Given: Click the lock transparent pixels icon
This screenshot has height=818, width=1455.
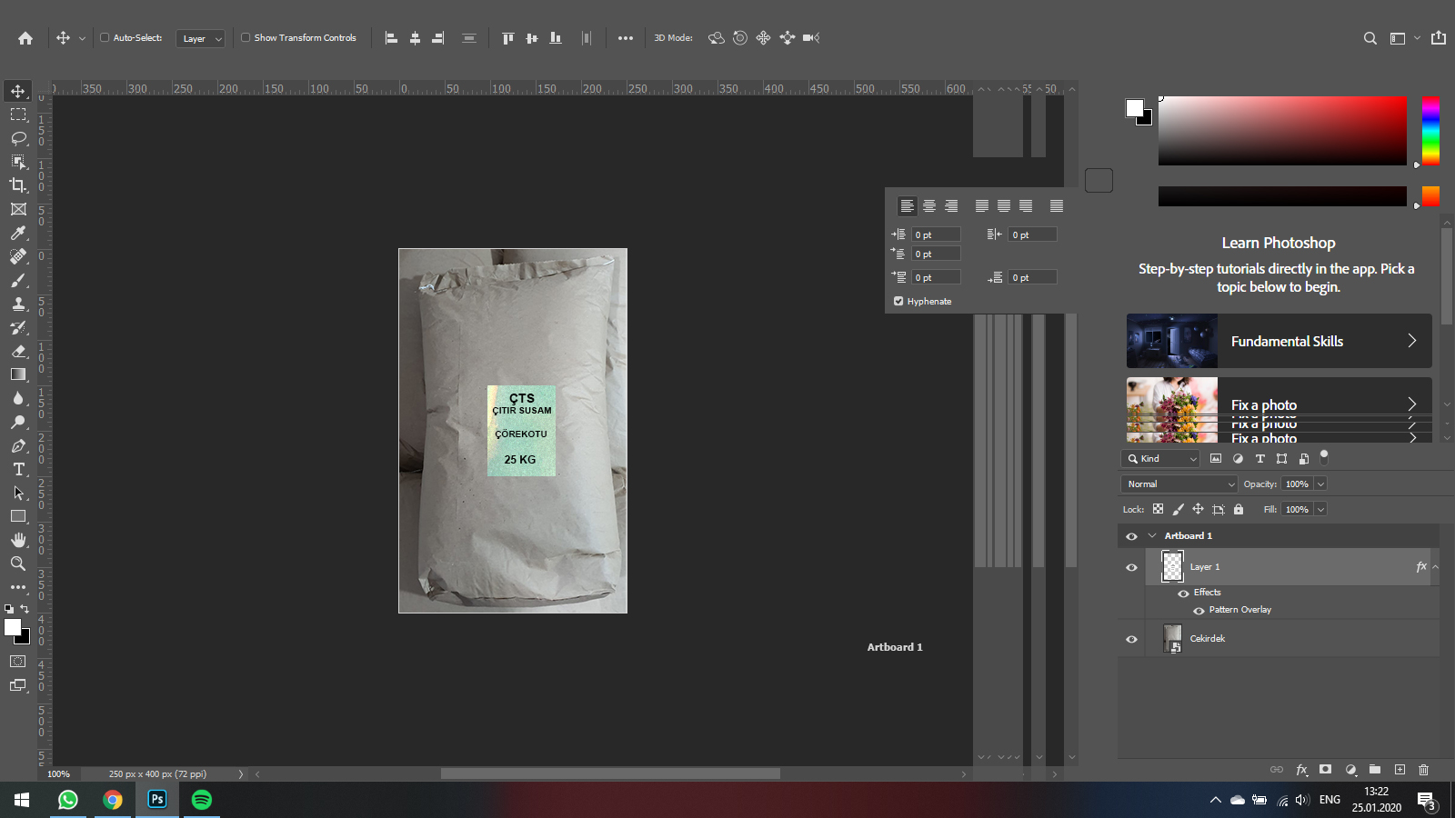Looking at the screenshot, I should (x=1158, y=509).
